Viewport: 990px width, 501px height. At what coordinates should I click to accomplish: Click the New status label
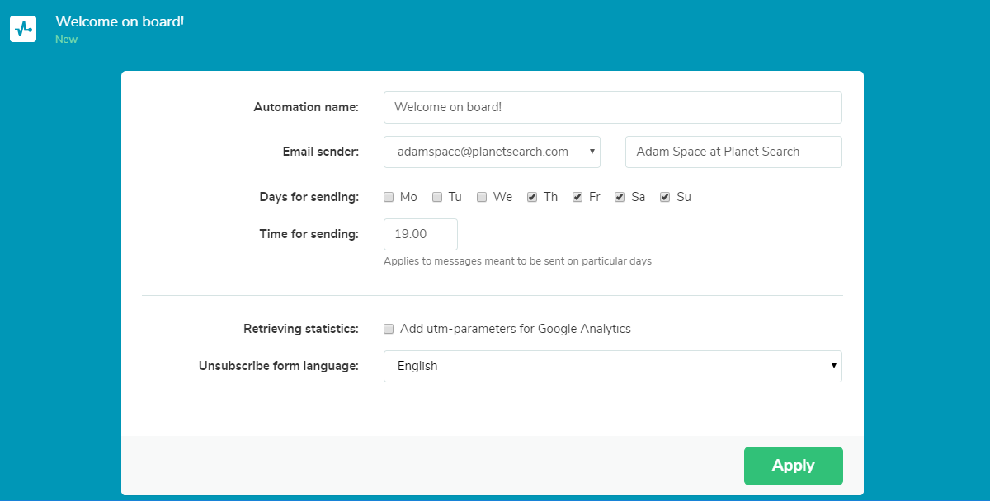pyautogui.click(x=66, y=39)
